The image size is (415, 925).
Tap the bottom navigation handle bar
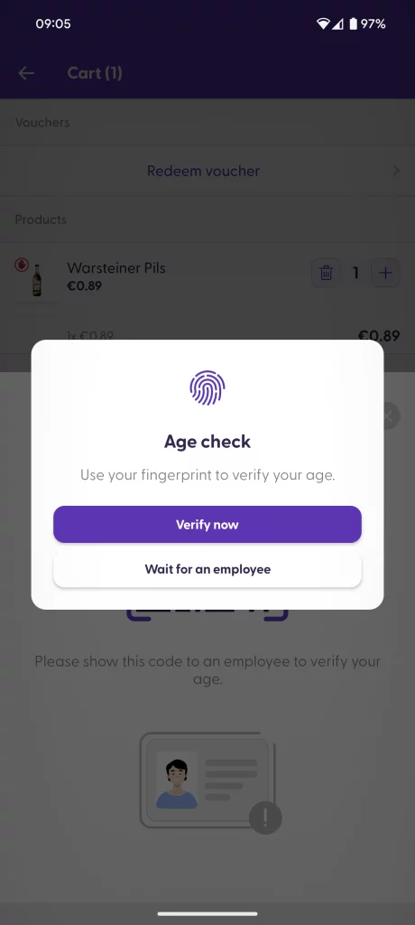[x=207, y=914]
